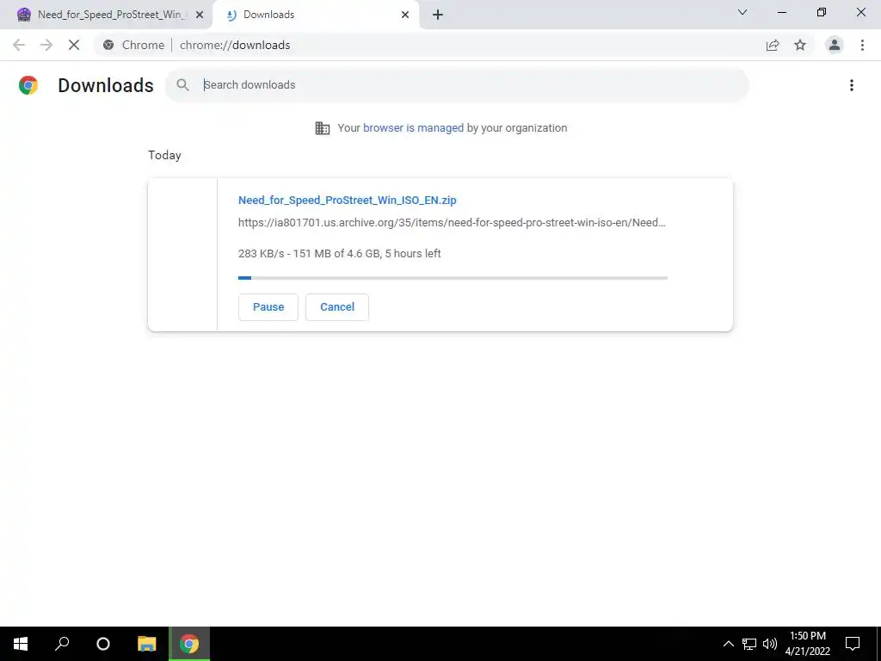The height and width of the screenshot is (661, 881).
Task: Click the Chrome logo beside Downloads title
Action: coord(28,85)
